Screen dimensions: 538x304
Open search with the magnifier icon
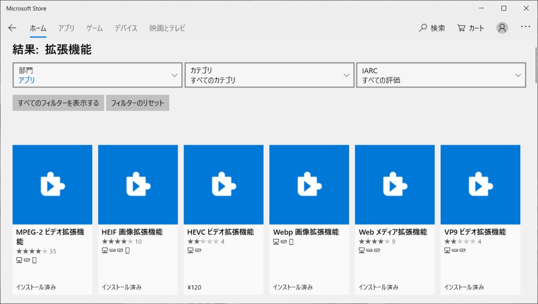pos(423,28)
